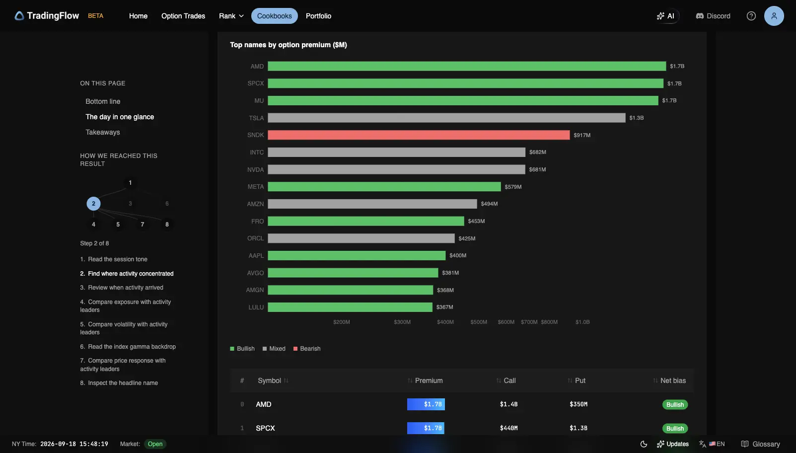Viewport: 796px width, 453px height.
Task: Open the user profile avatar
Action: 774,16
